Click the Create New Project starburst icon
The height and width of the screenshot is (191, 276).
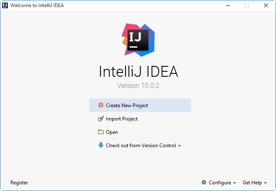100,106
